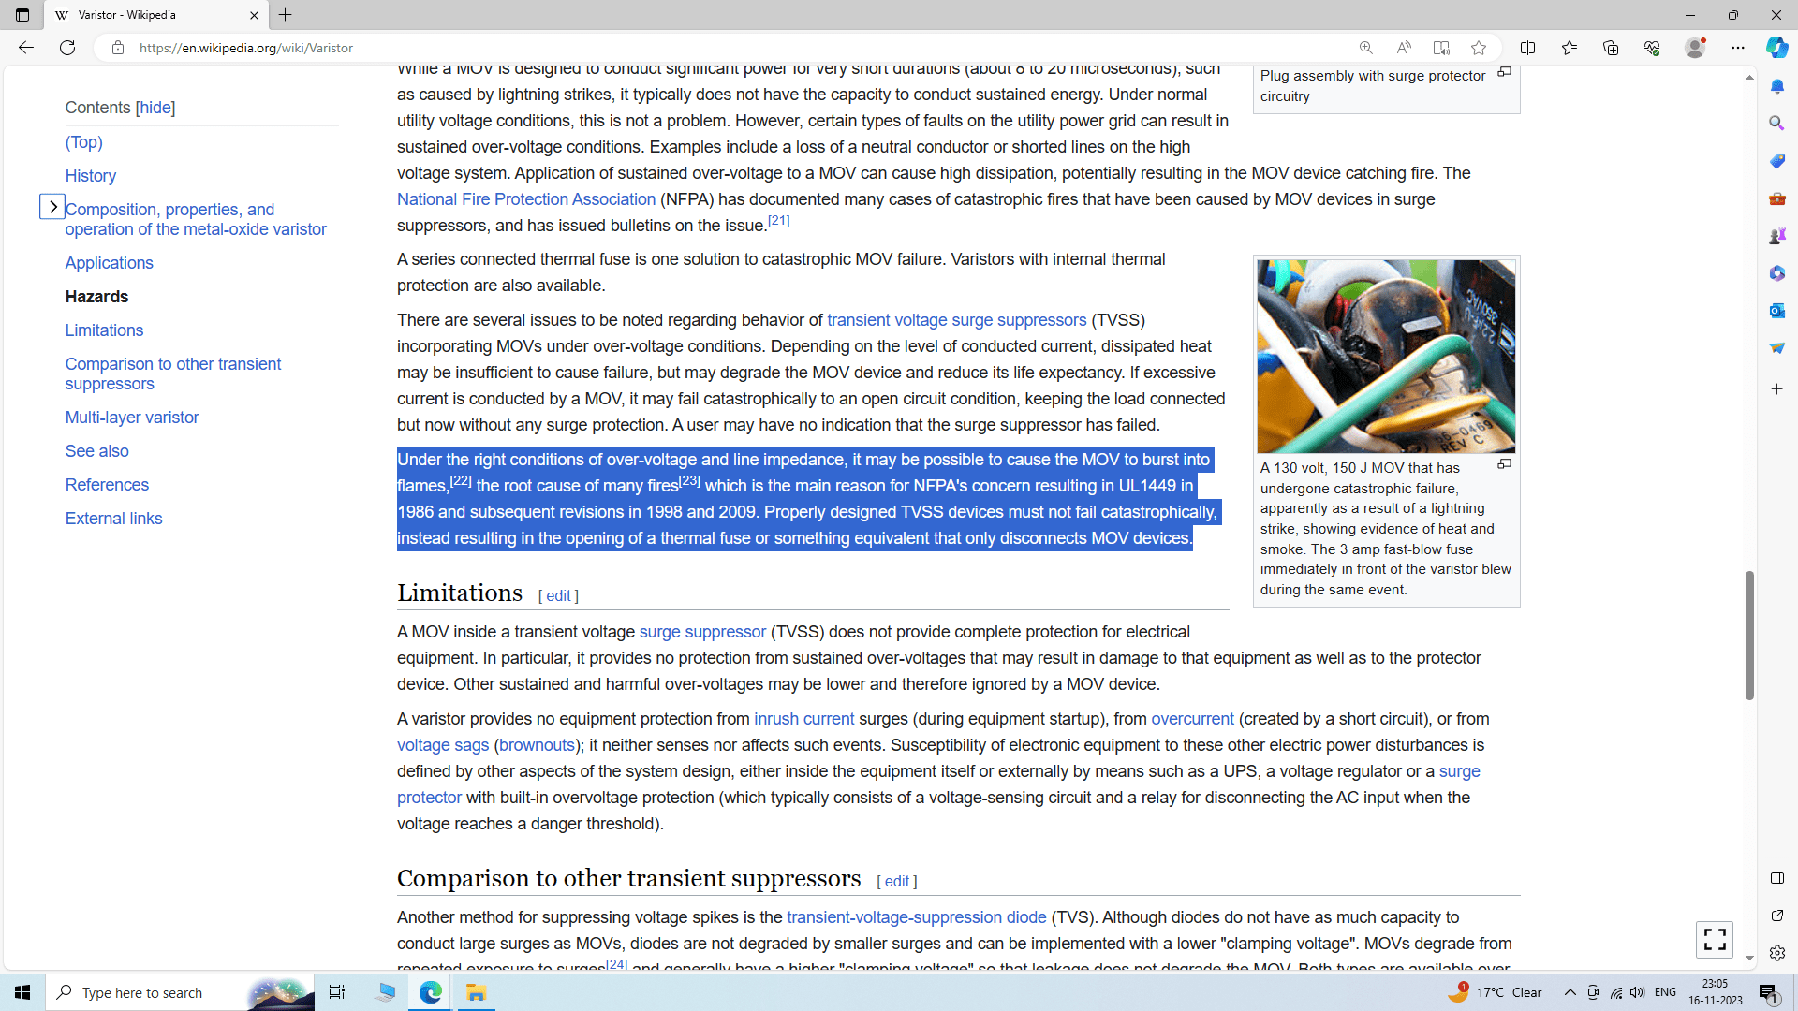1798x1011 pixels.
Task: Open the Favorites list icon
Action: click(x=1570, y=48)
